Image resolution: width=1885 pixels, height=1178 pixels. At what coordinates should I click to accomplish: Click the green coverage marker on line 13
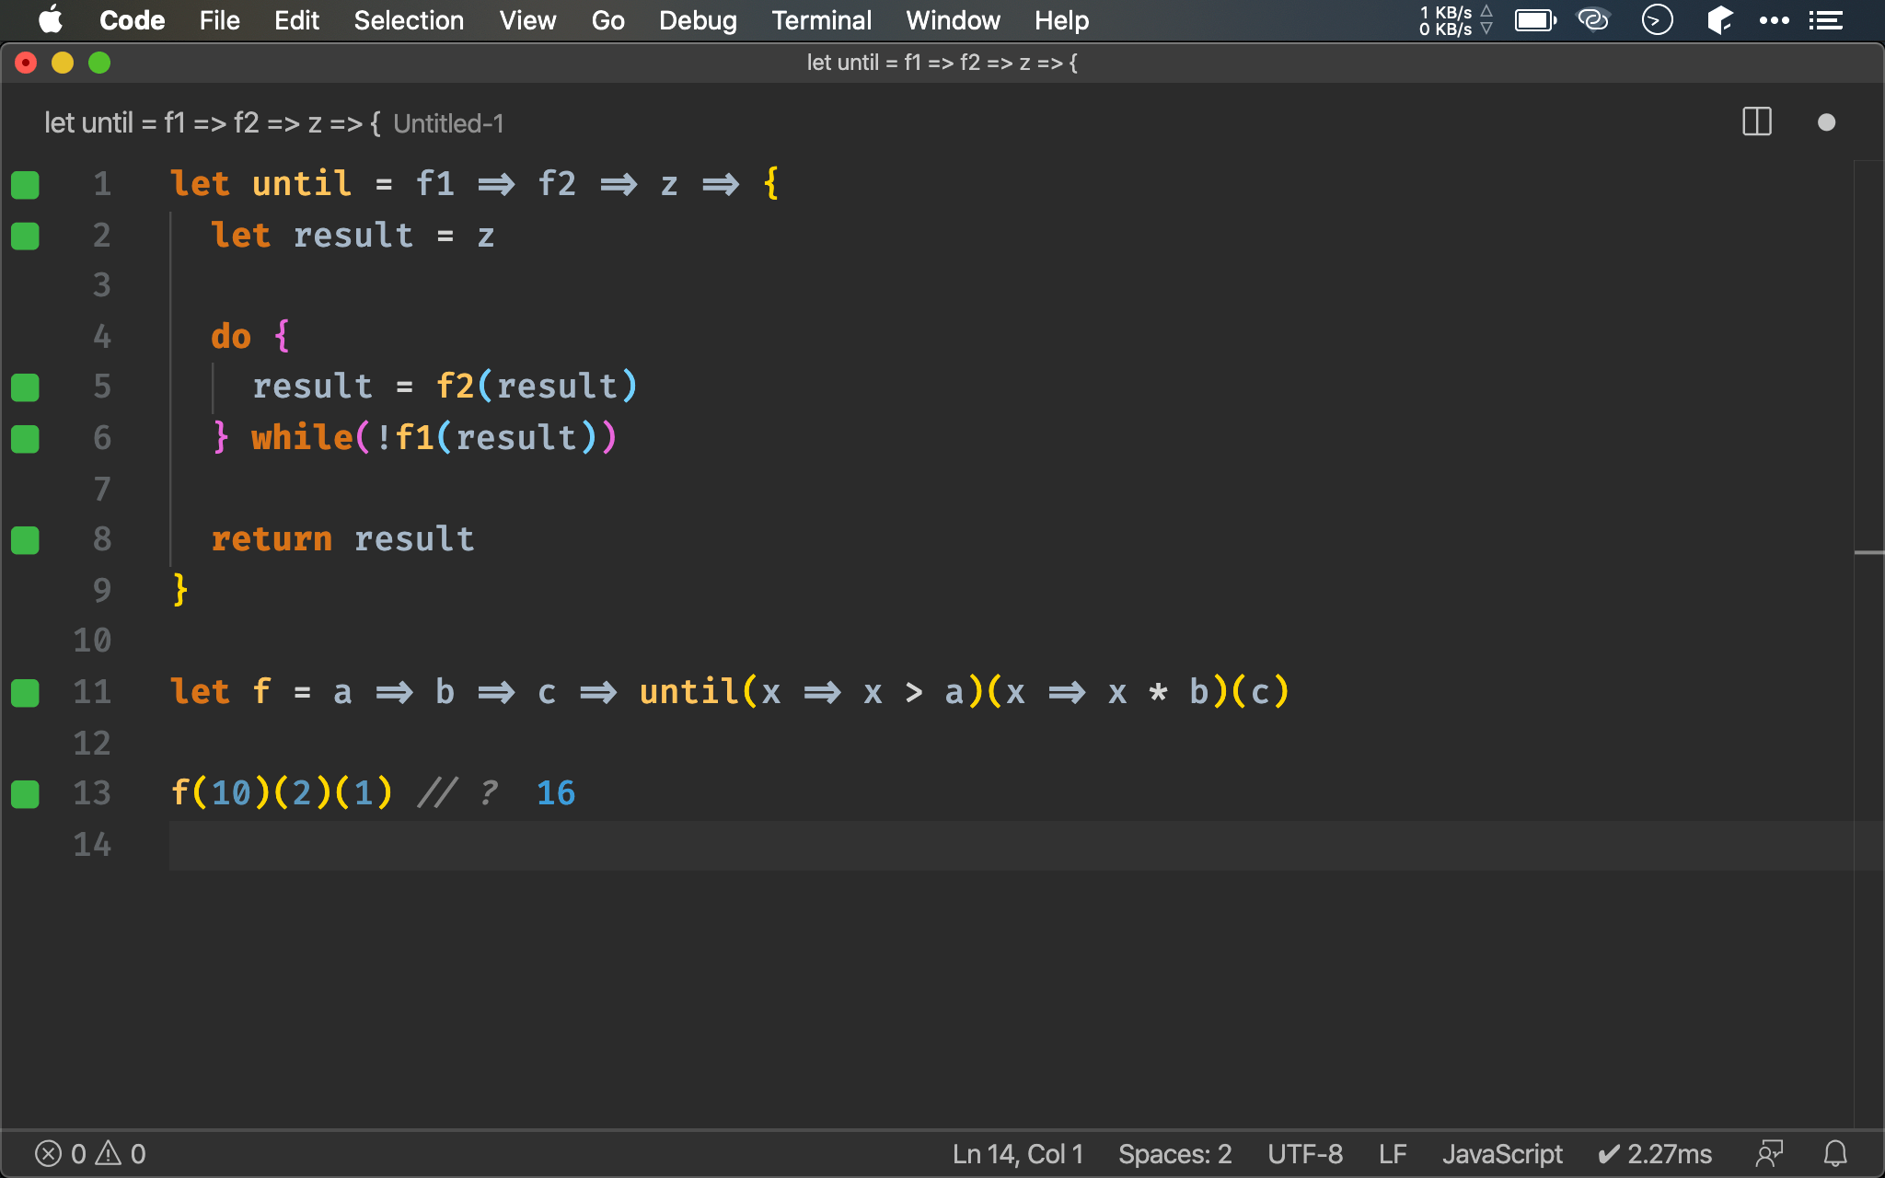25,794
